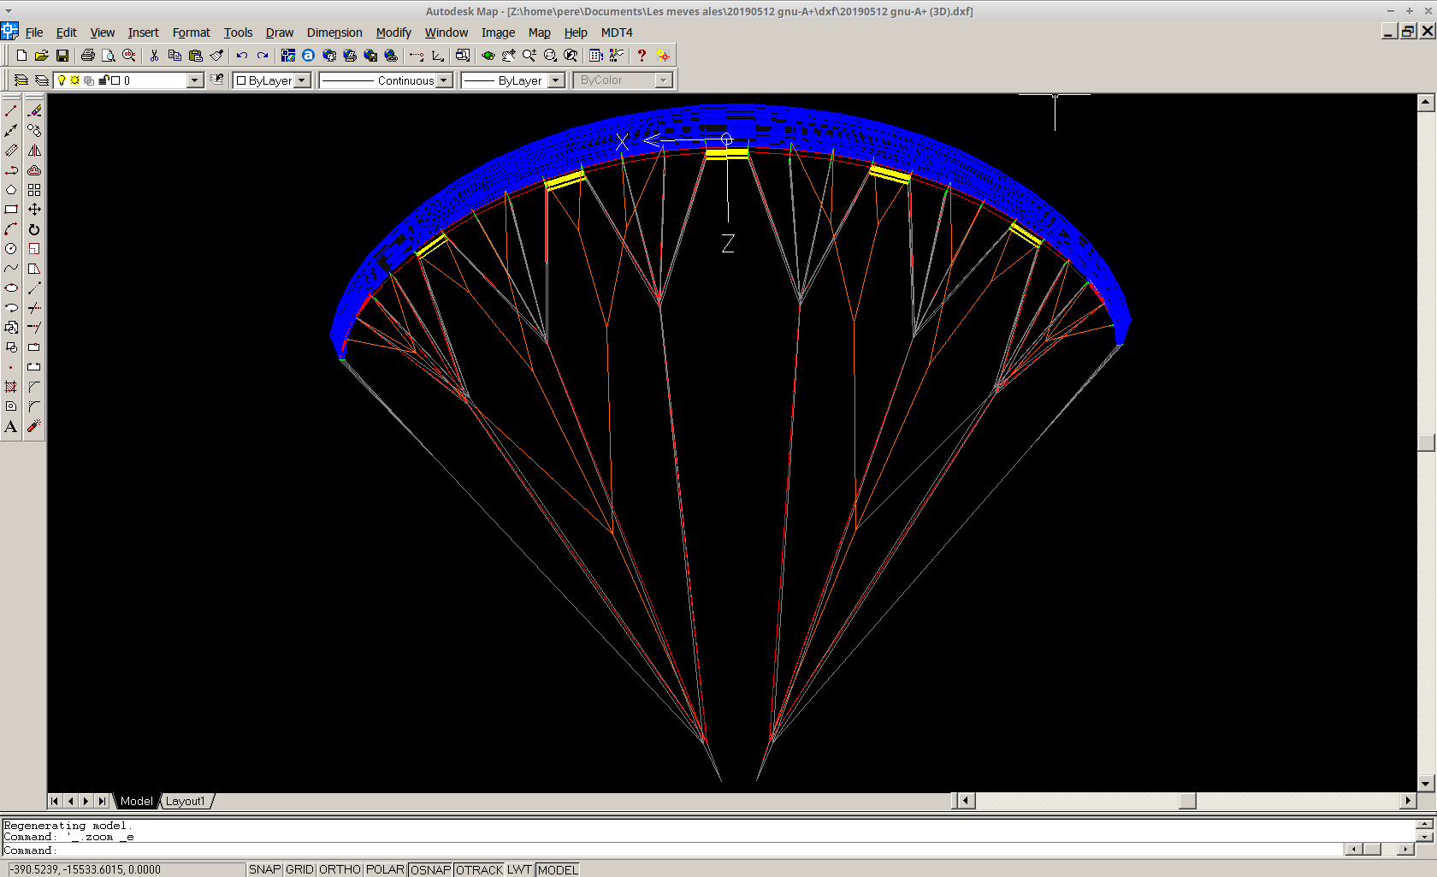Choose the Rotate tool
This screenshot has height=877, width=1437.
point(34,229)
